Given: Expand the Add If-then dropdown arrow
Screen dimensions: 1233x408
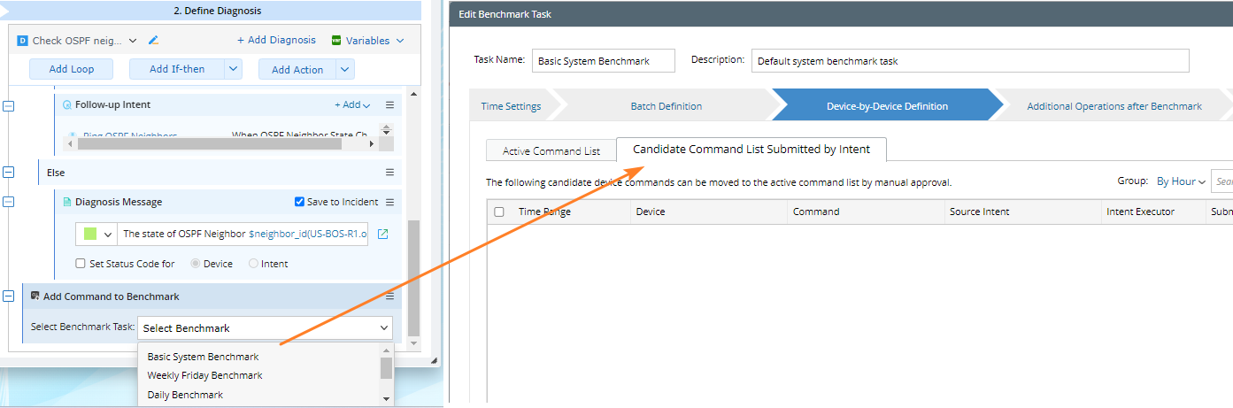Looking at the screenshot, I should pos(233,69).
